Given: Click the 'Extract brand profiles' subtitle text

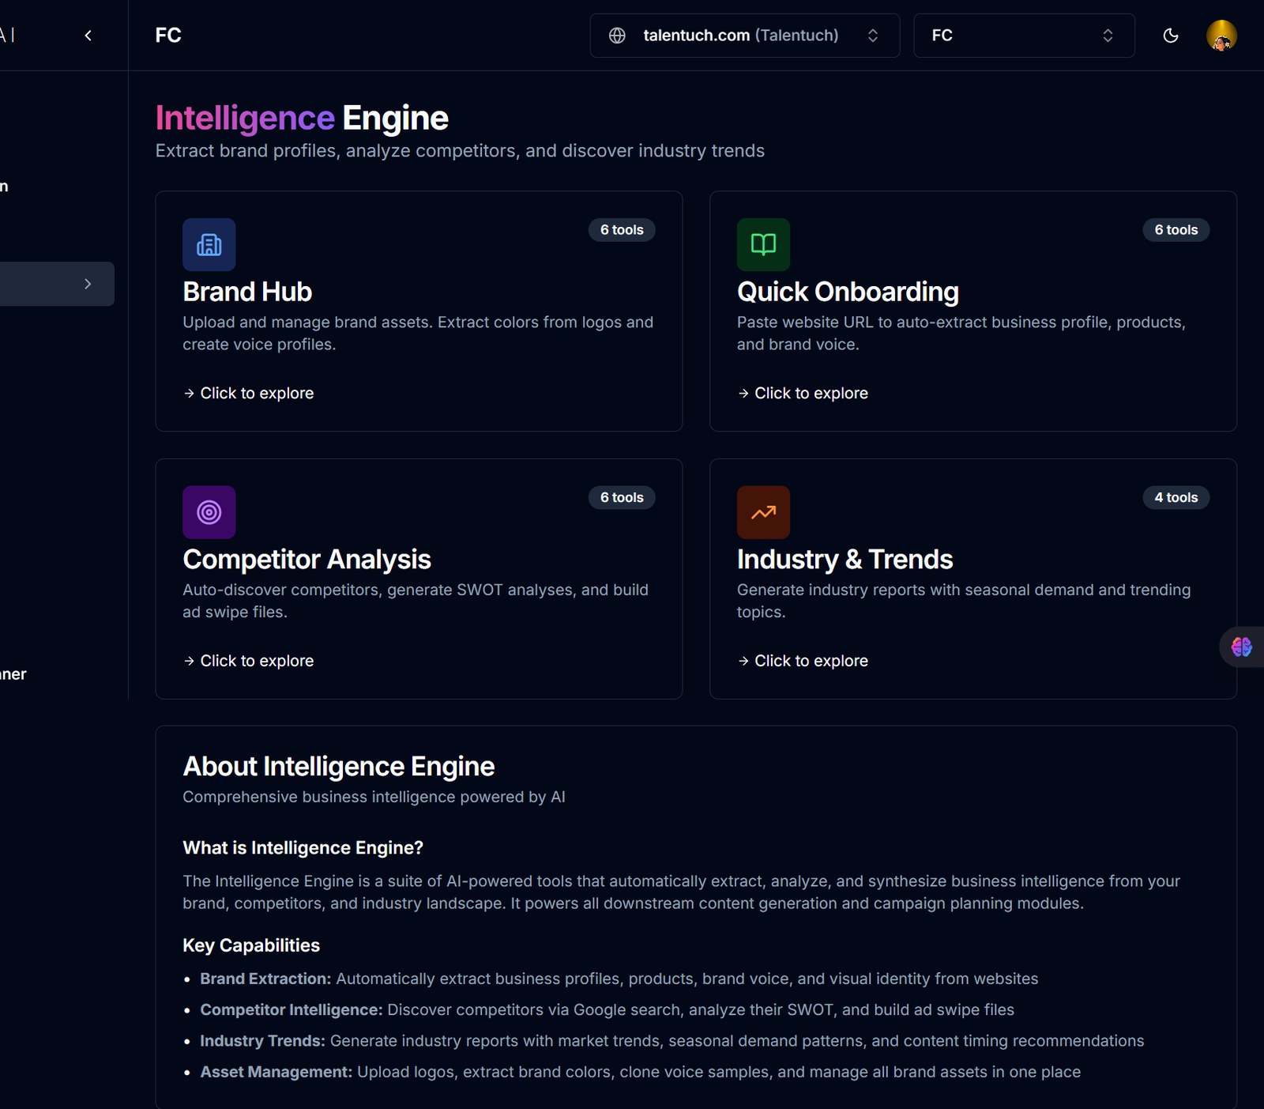Looking at the screenshot, I should pos(460,151).
